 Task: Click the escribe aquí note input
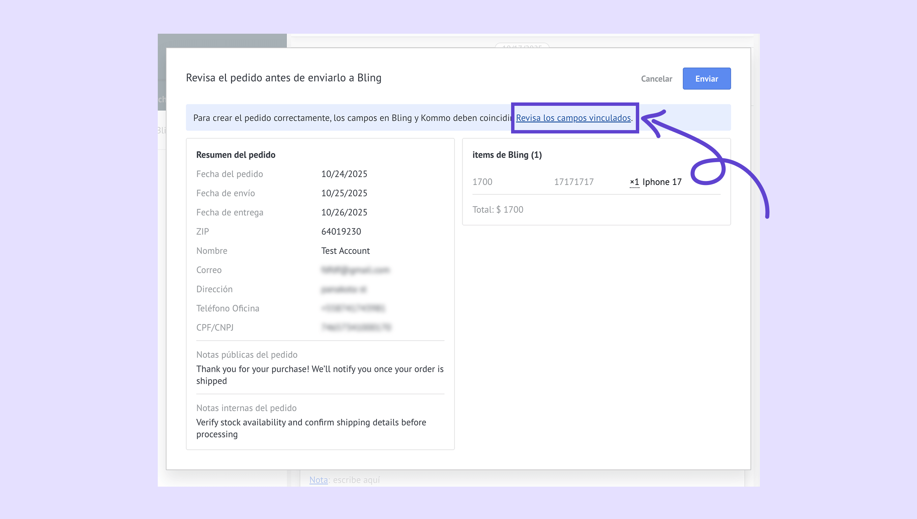(357, 480)
